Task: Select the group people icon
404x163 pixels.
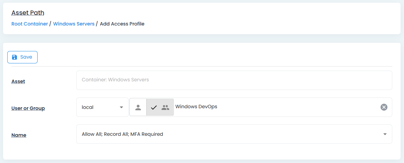Action: coord(166,107)
